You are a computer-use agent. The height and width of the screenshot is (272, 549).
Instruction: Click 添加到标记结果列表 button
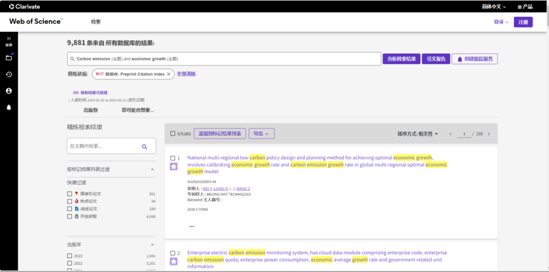(220, 133)
